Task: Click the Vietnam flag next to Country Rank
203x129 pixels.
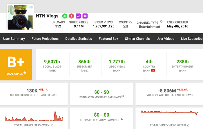Action: tap(153, 71)
